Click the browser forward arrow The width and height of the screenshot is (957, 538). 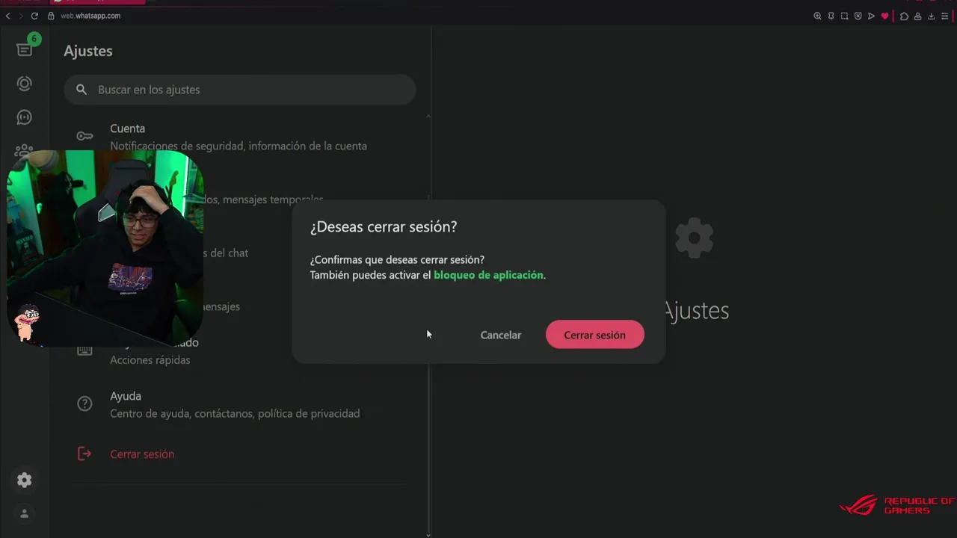pos(21,16)
